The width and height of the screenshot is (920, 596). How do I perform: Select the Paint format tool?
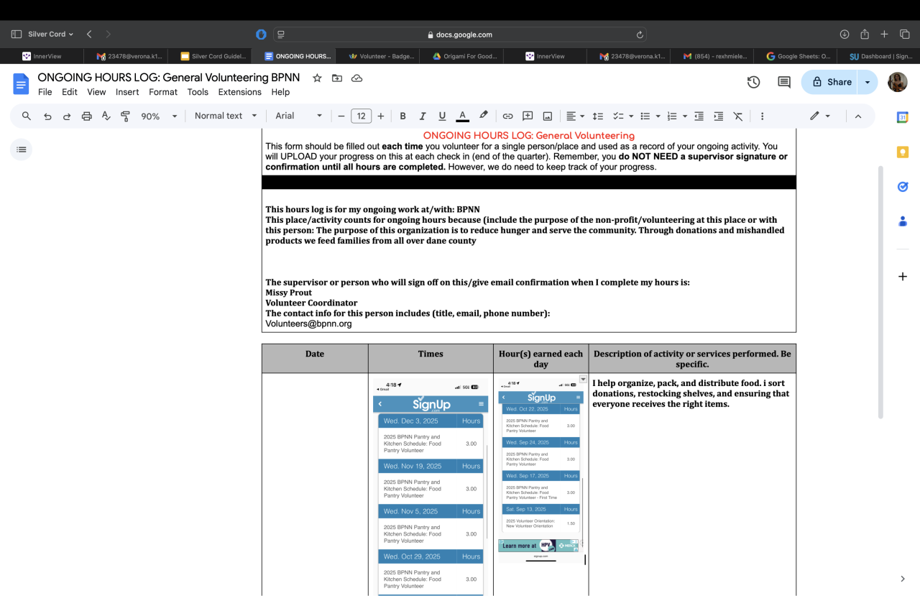[x=126, y=116]
